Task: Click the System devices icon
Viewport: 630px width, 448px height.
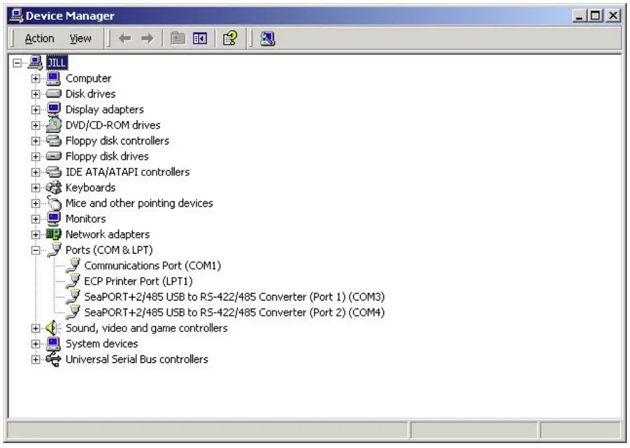Action: [54, 344]
